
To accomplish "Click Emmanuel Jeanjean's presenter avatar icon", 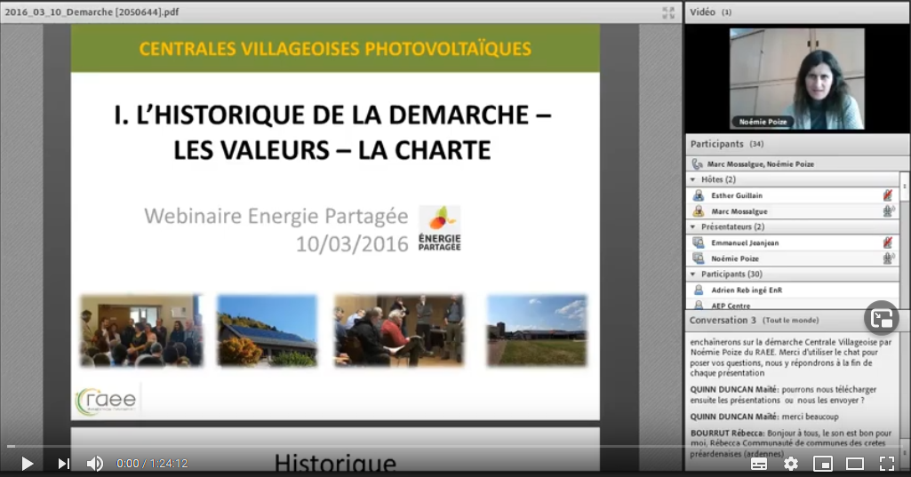I will coord(699,242).
